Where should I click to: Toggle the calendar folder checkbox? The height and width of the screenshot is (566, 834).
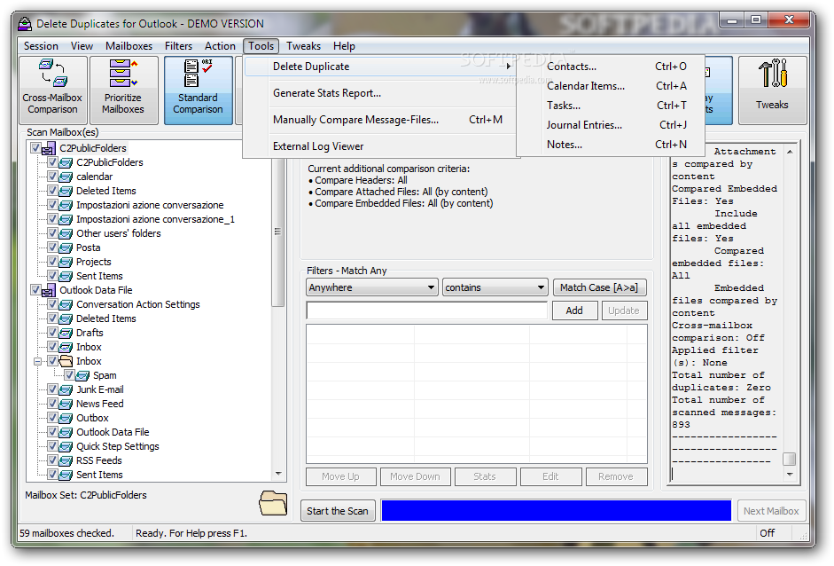(x=52, y=176)
